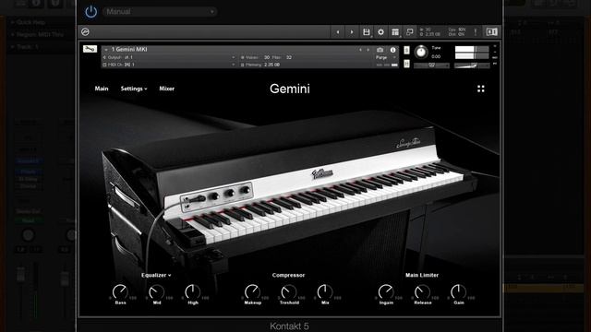Image resolution: width=591 pixels, height=332 pixels.
Task: Switch to the Mixer tab
Action: click(166, 89)
